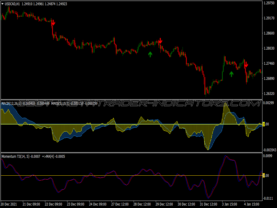Screen dimensions: 277x208
Task: Click the 1.28600 price scale value
Action: (x=269, y=33)
